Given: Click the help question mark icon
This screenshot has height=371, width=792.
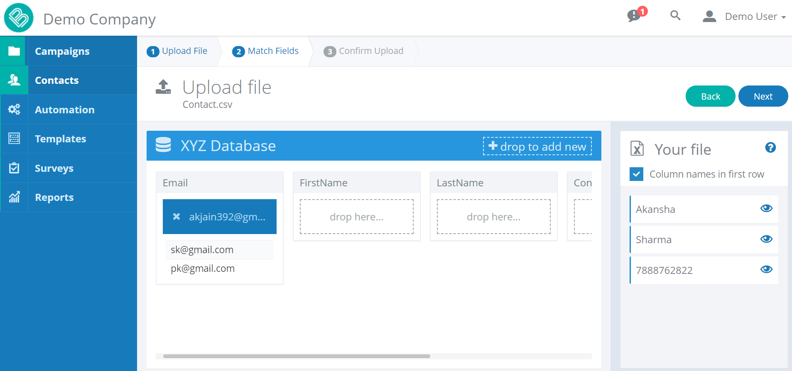Looking at the screenshot, I should click(x=770, y=148).
